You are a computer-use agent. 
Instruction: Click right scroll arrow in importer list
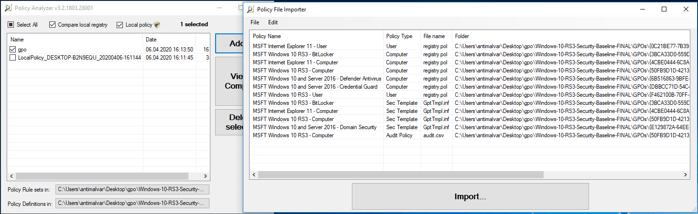click(685, 174)
